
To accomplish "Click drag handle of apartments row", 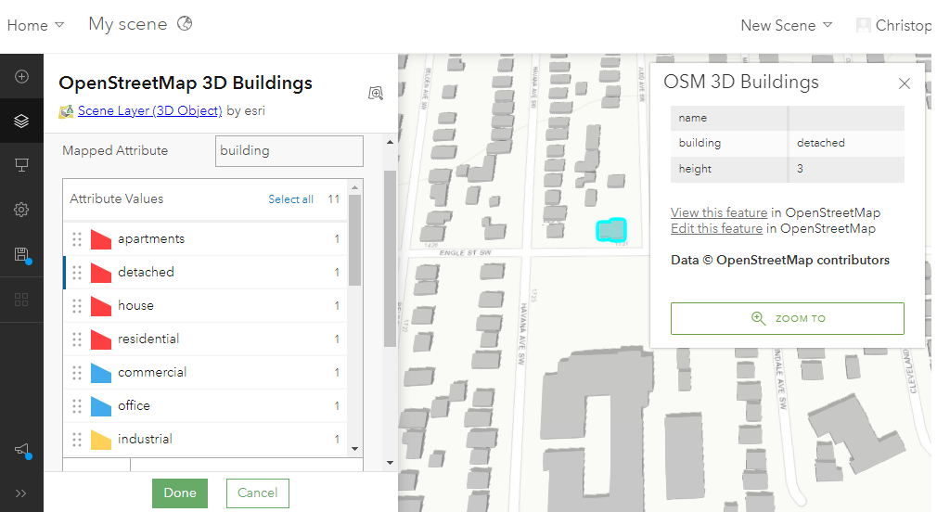I will pos(77,239).
